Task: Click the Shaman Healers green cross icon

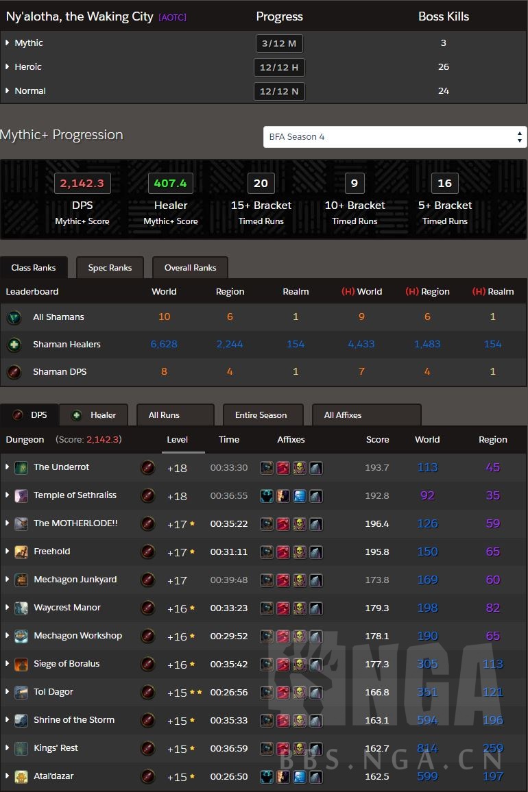Action: coord(14,345)
